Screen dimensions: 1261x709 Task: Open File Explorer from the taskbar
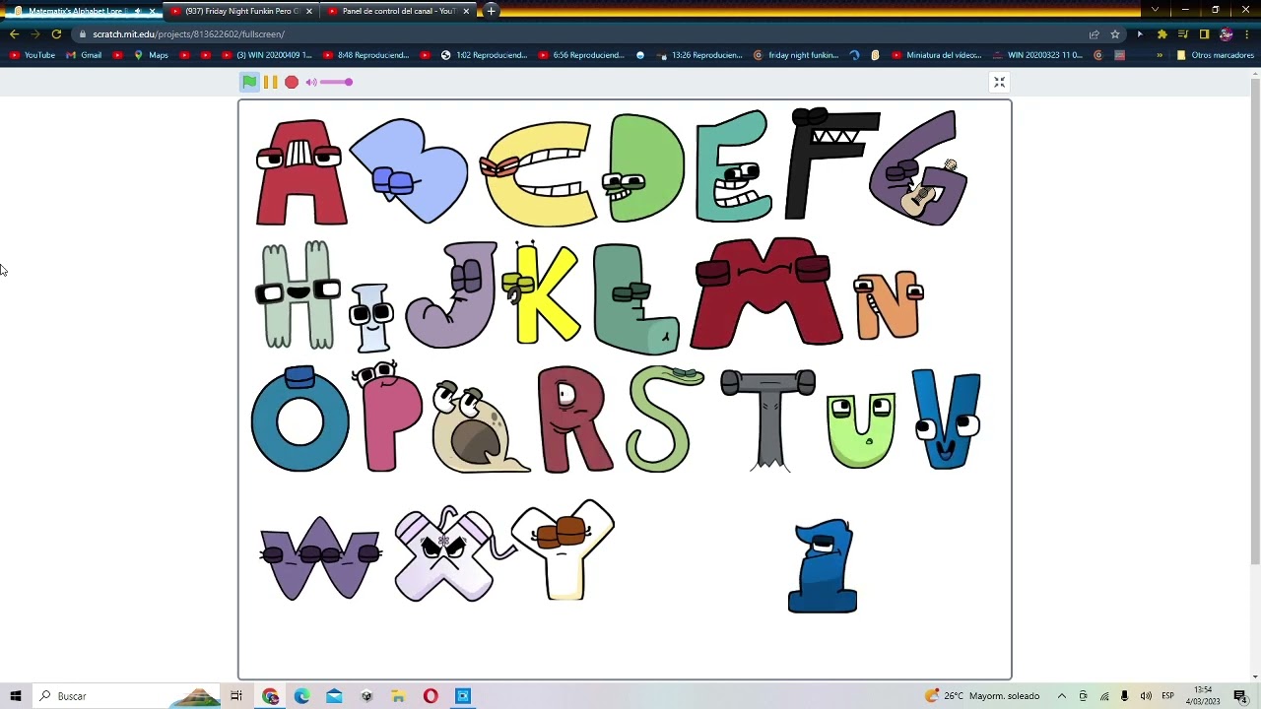point(398,696)
